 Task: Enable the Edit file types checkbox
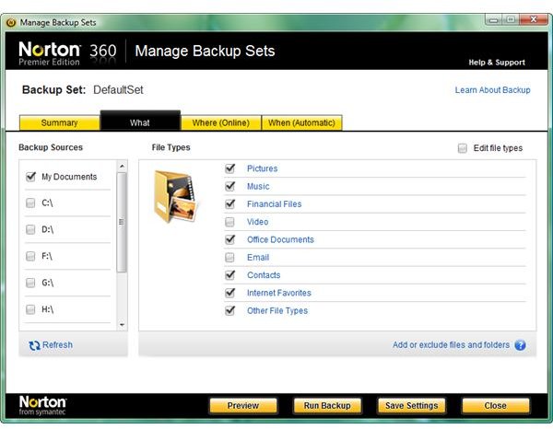click(x=463, y=148)
